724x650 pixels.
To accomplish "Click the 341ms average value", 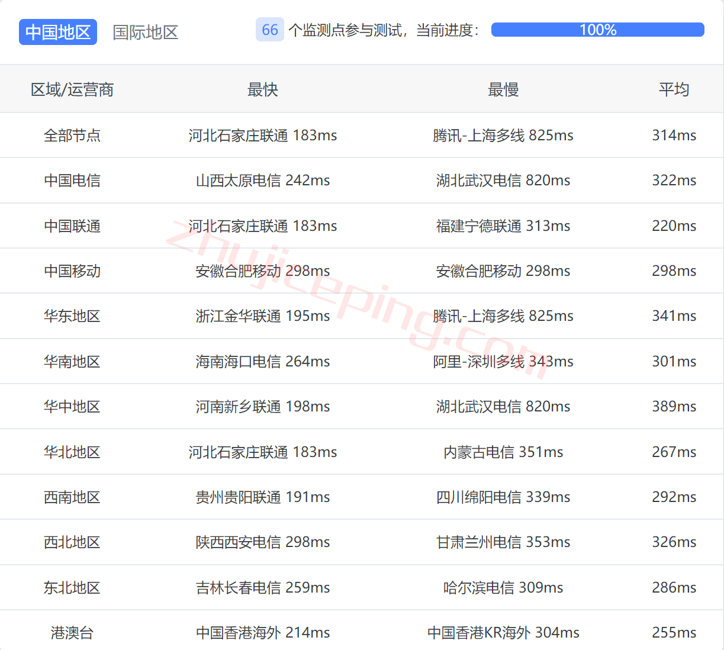I will click(674, 316).
